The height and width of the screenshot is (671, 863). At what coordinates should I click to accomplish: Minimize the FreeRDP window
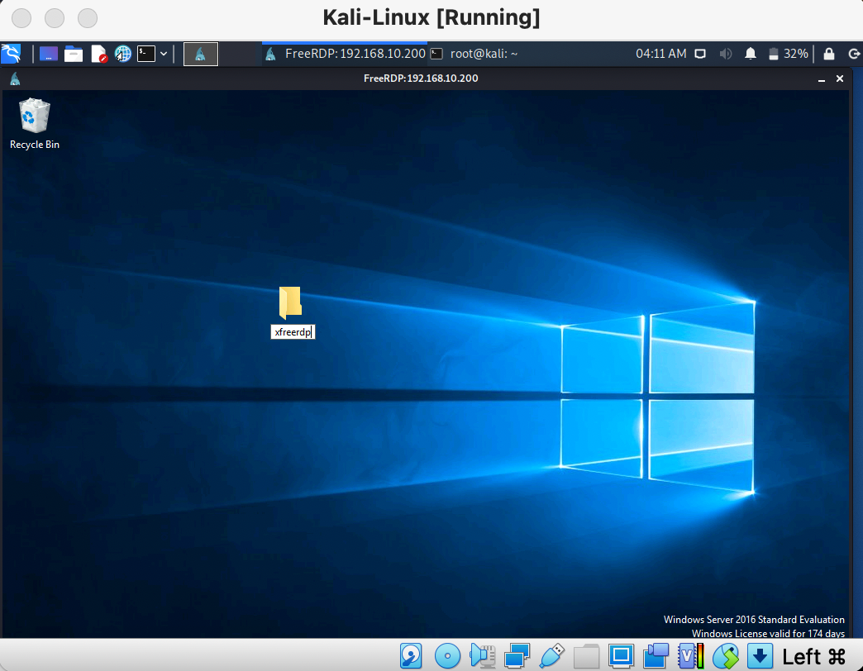click(821, 79)
